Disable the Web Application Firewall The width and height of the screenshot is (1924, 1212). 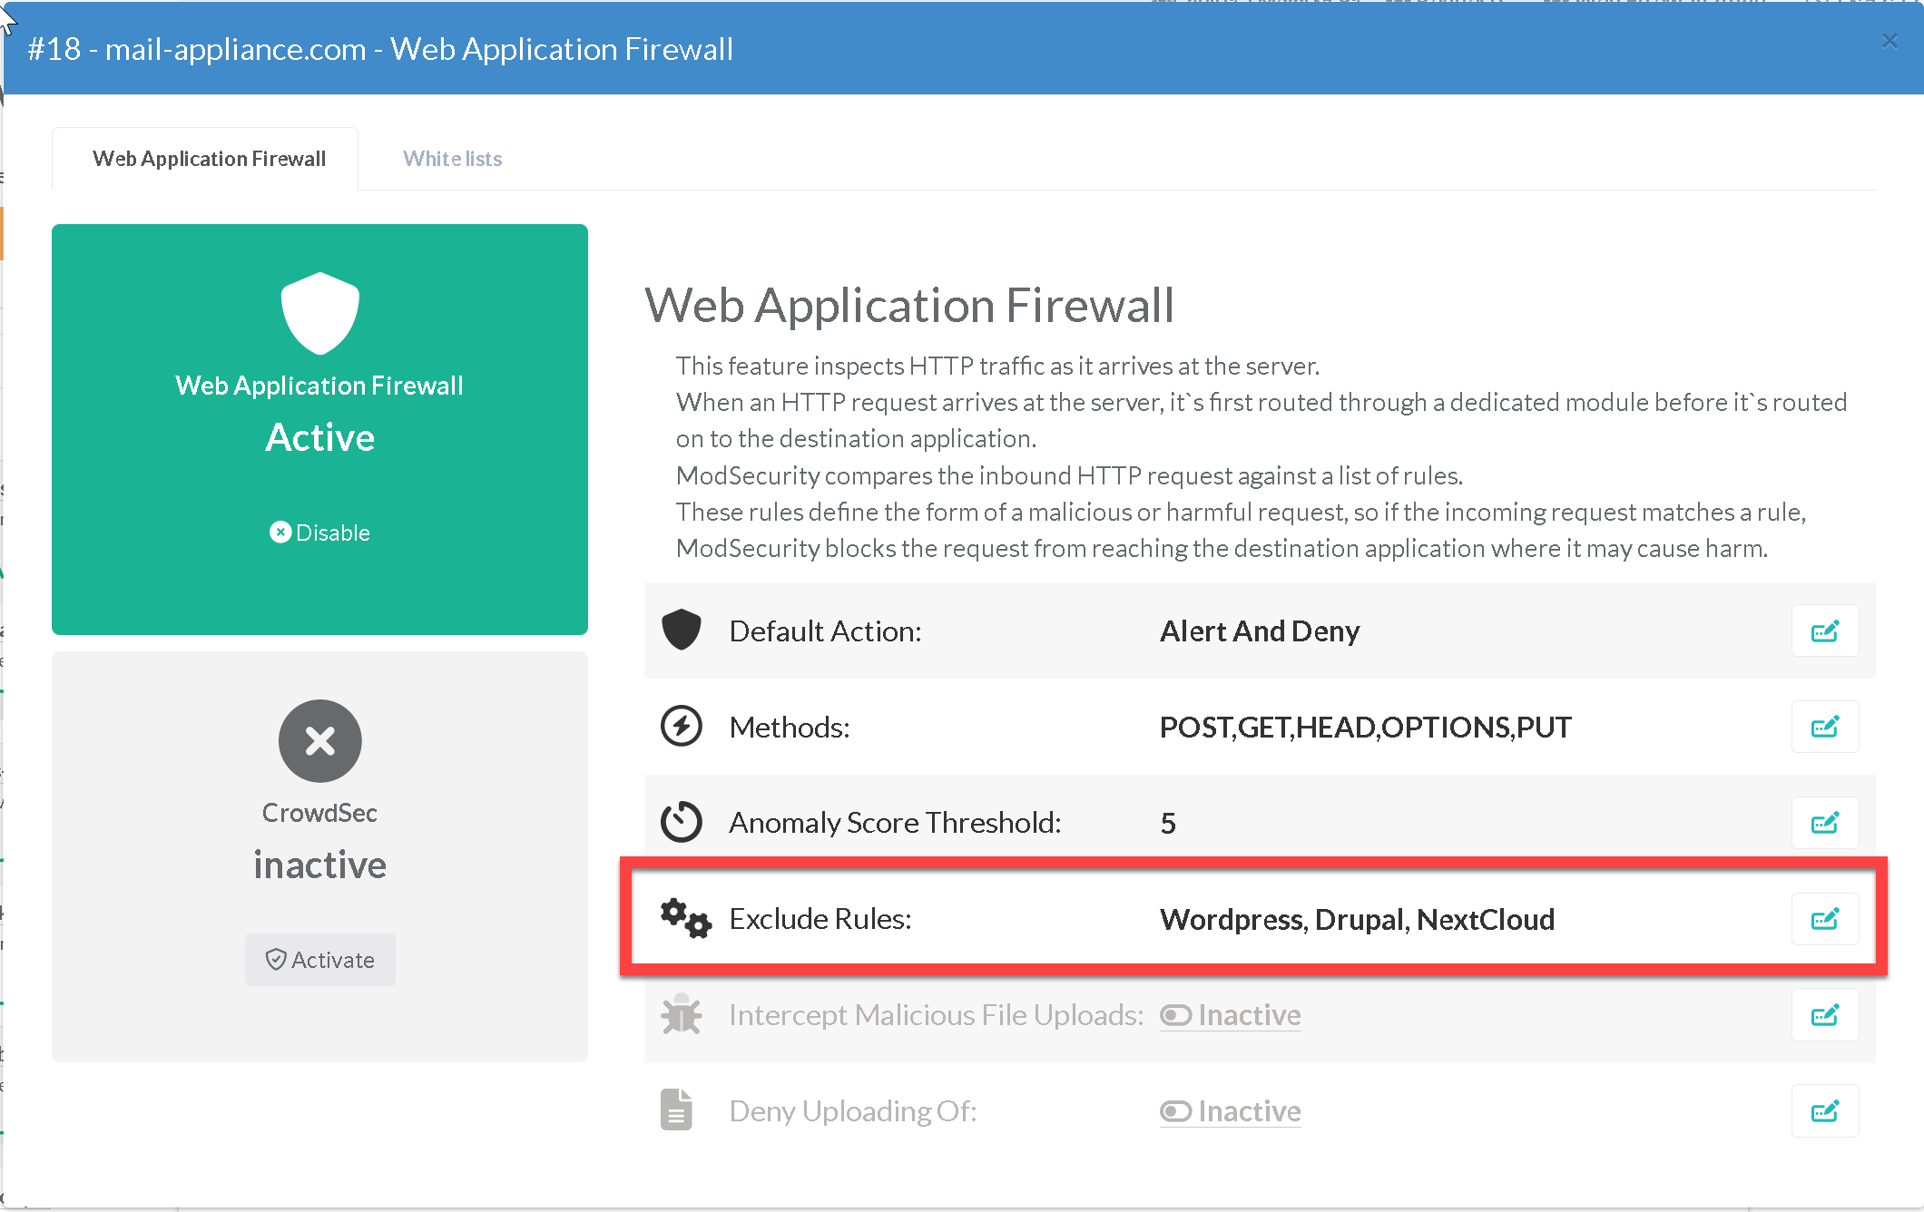319,533
